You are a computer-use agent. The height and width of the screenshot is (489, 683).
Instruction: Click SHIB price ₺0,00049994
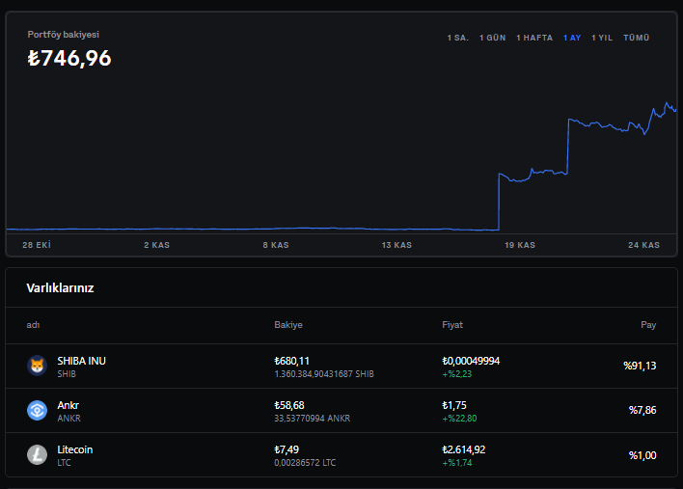(471, 361)
